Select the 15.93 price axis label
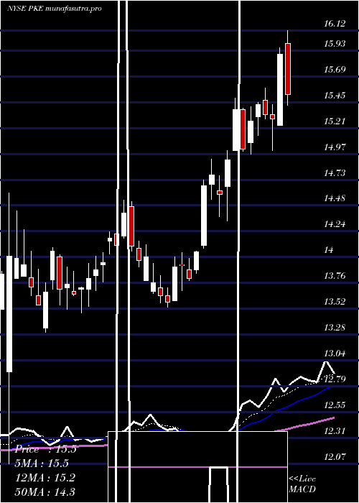359x503 pixels. (335, 43)
